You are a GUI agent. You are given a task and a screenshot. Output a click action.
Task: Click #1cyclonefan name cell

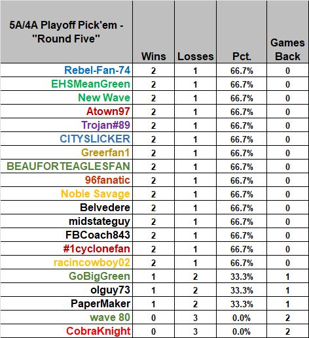point(66,248)
